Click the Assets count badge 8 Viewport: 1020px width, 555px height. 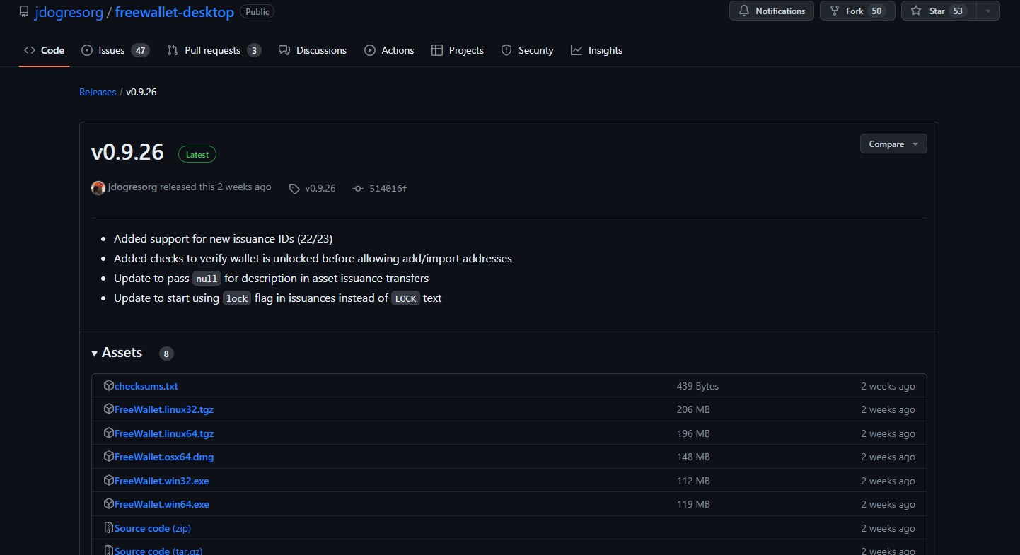pyautogui.click(x=166, y=354)
